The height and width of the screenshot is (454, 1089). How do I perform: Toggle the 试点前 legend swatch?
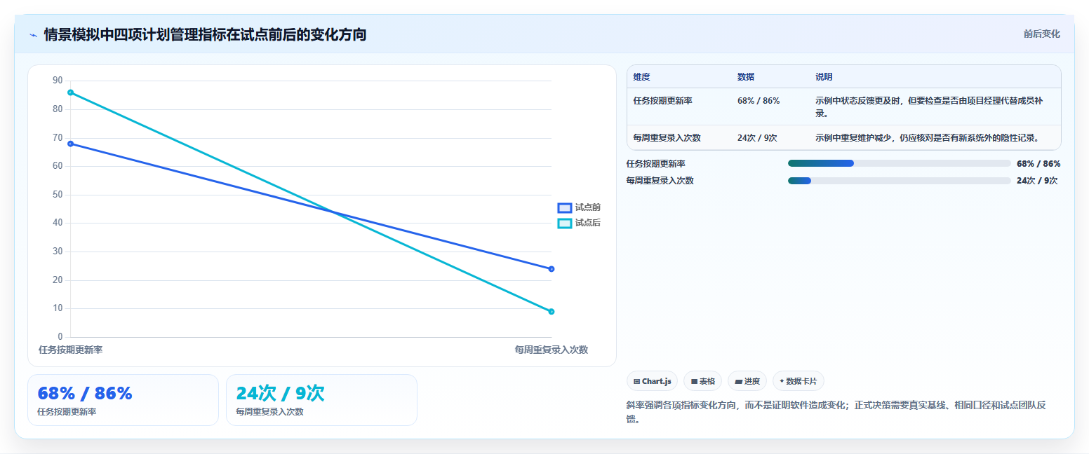565,207
